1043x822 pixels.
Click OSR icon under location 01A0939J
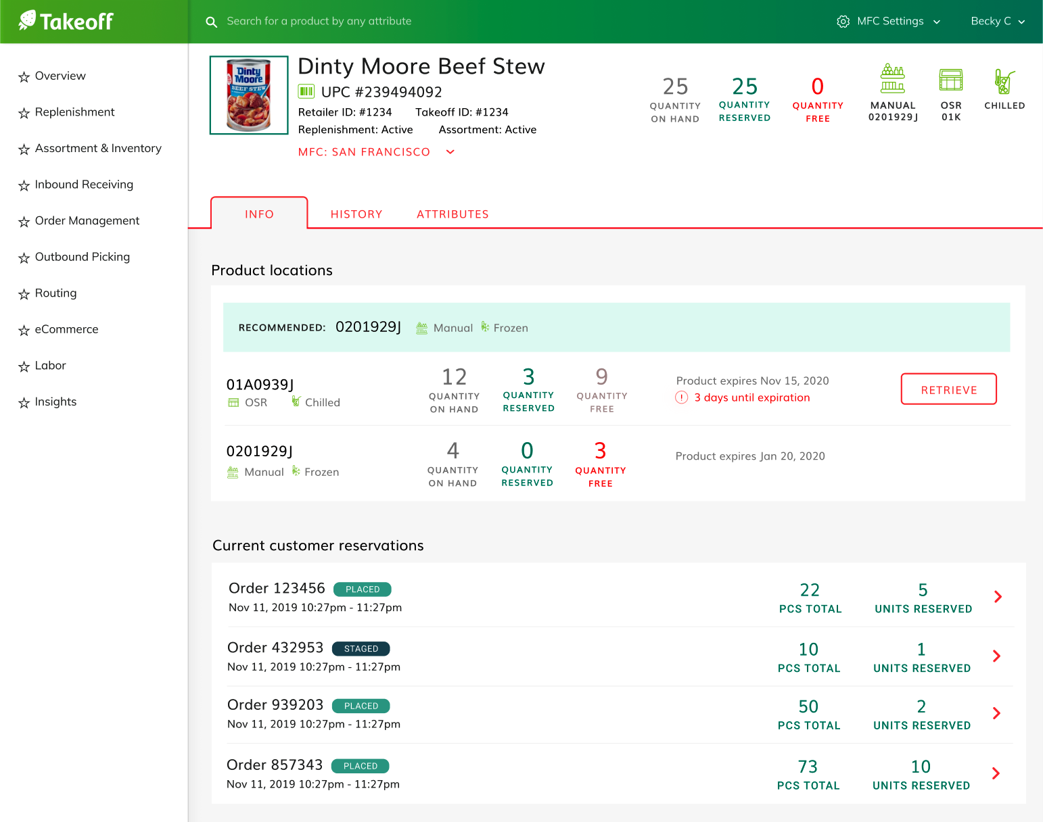tap(233, 402)
